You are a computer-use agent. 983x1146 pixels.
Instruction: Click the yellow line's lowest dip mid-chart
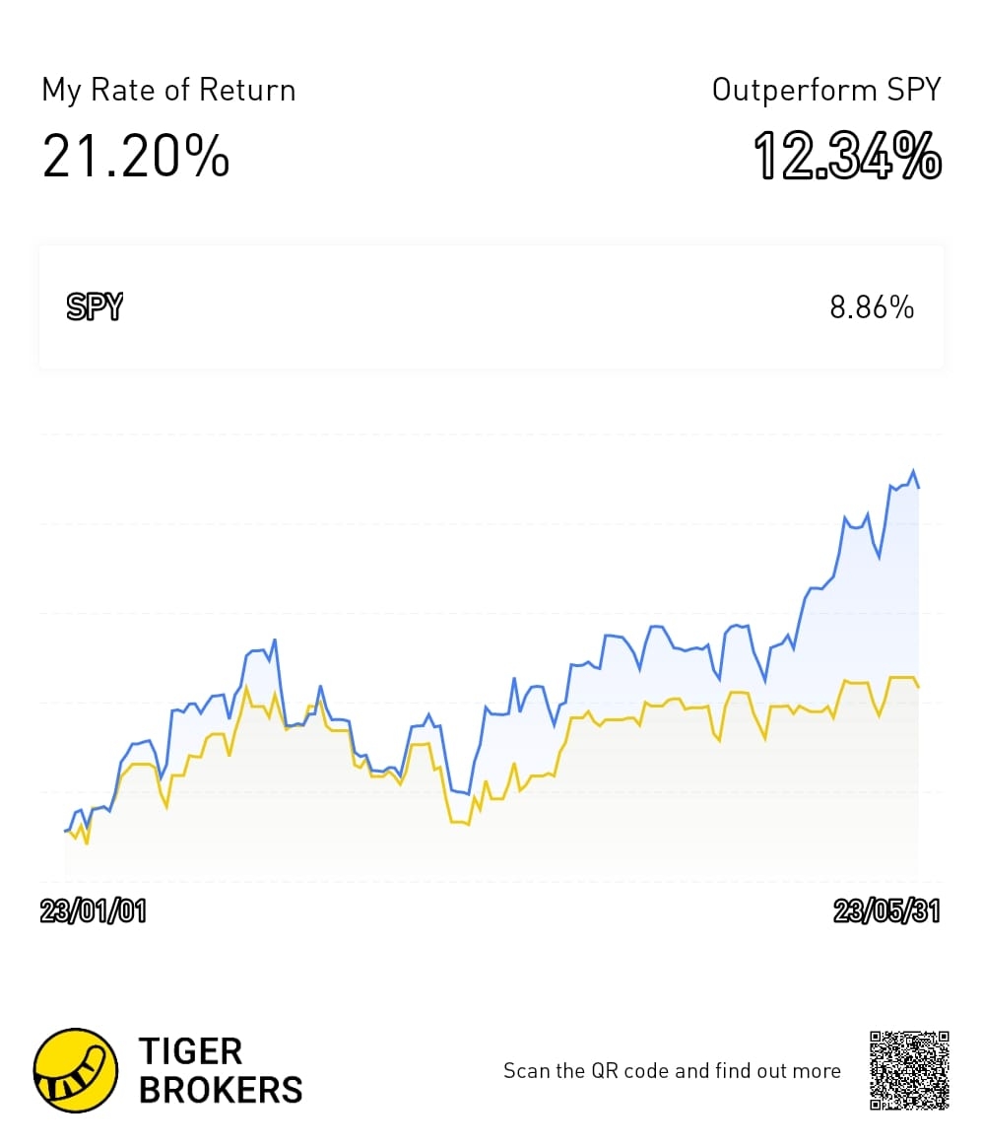tap(468, 824)
